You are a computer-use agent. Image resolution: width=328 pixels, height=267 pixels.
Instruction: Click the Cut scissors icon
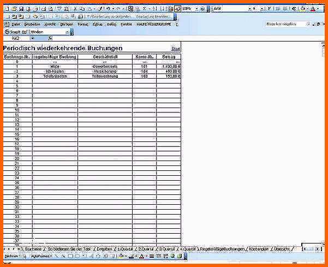[x=75, y=9]
